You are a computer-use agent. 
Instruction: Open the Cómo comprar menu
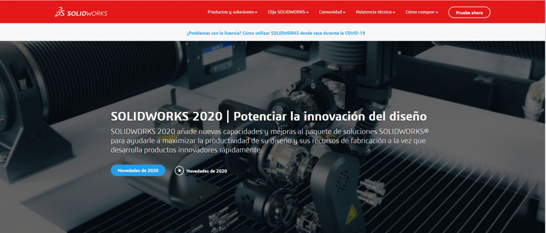[422, 12]
